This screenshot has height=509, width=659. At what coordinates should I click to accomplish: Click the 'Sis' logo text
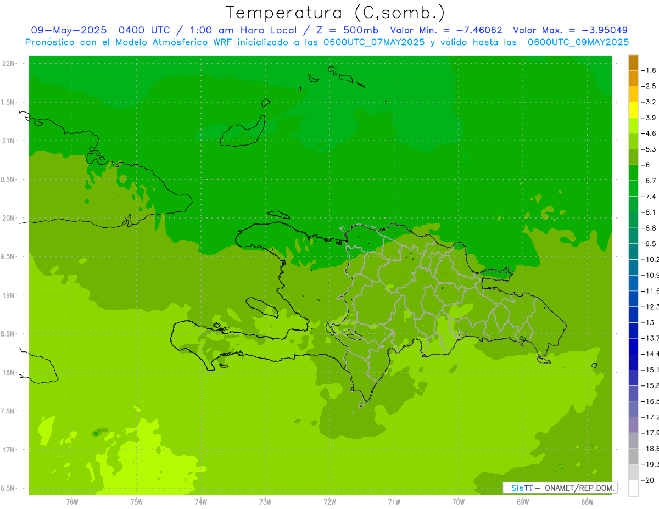click(x=517, y=488)
